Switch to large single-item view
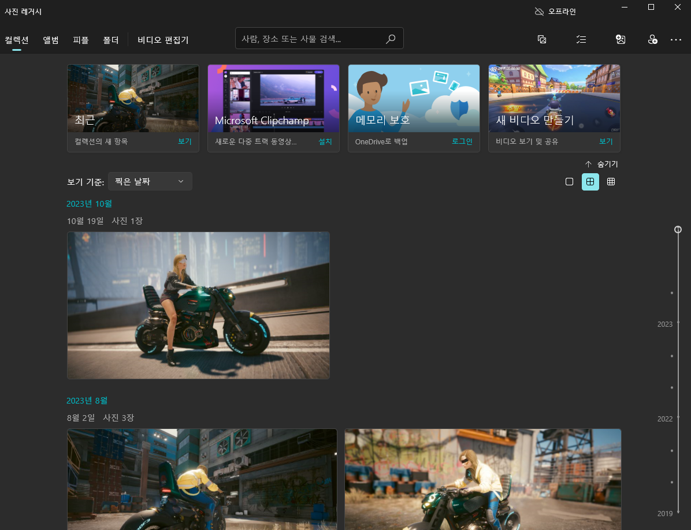 pyautogui.click(x=569, y=182)
